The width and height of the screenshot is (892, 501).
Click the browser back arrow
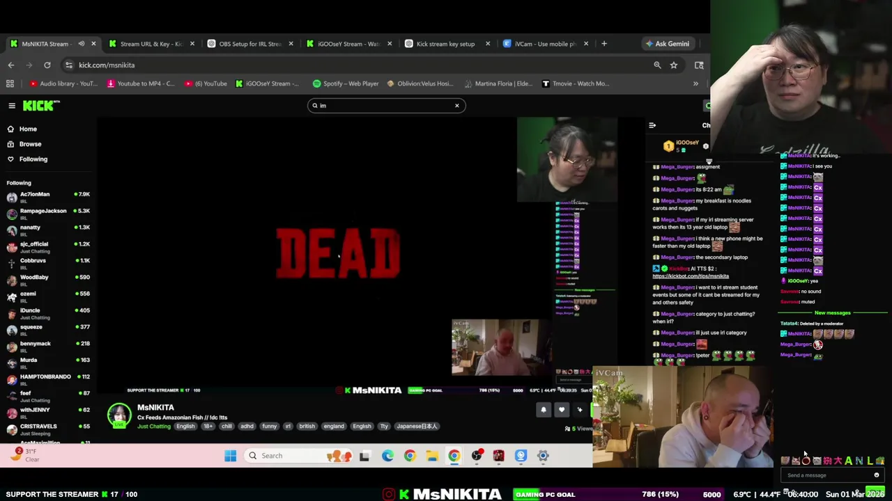[11, 65]
